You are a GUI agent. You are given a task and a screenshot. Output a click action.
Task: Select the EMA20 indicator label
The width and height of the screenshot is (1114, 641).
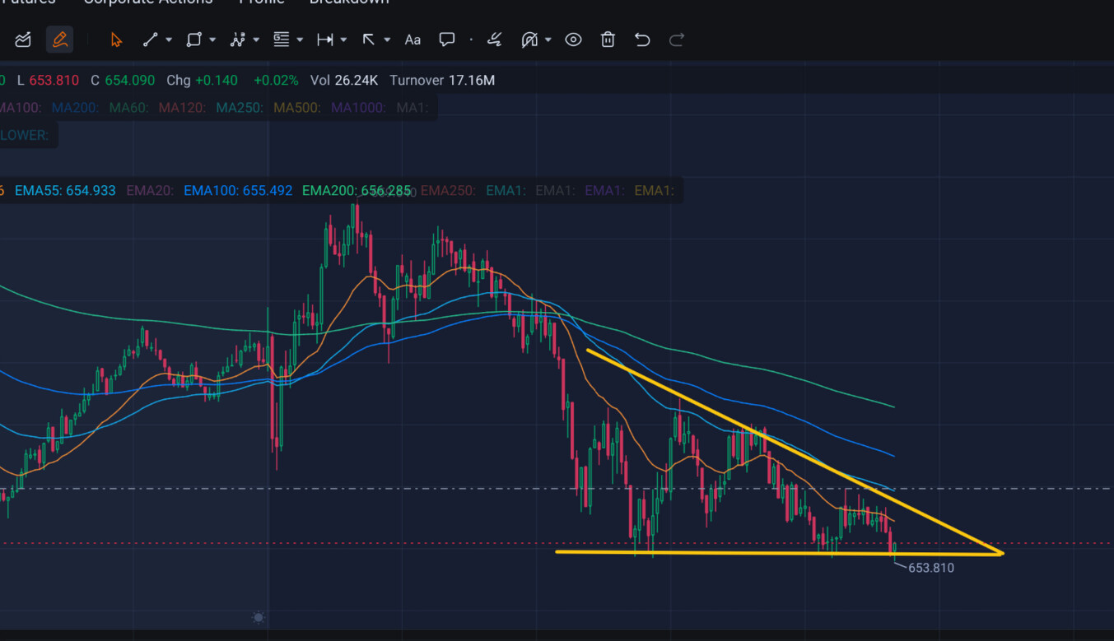pyautogui.click(x=150, y=191)
